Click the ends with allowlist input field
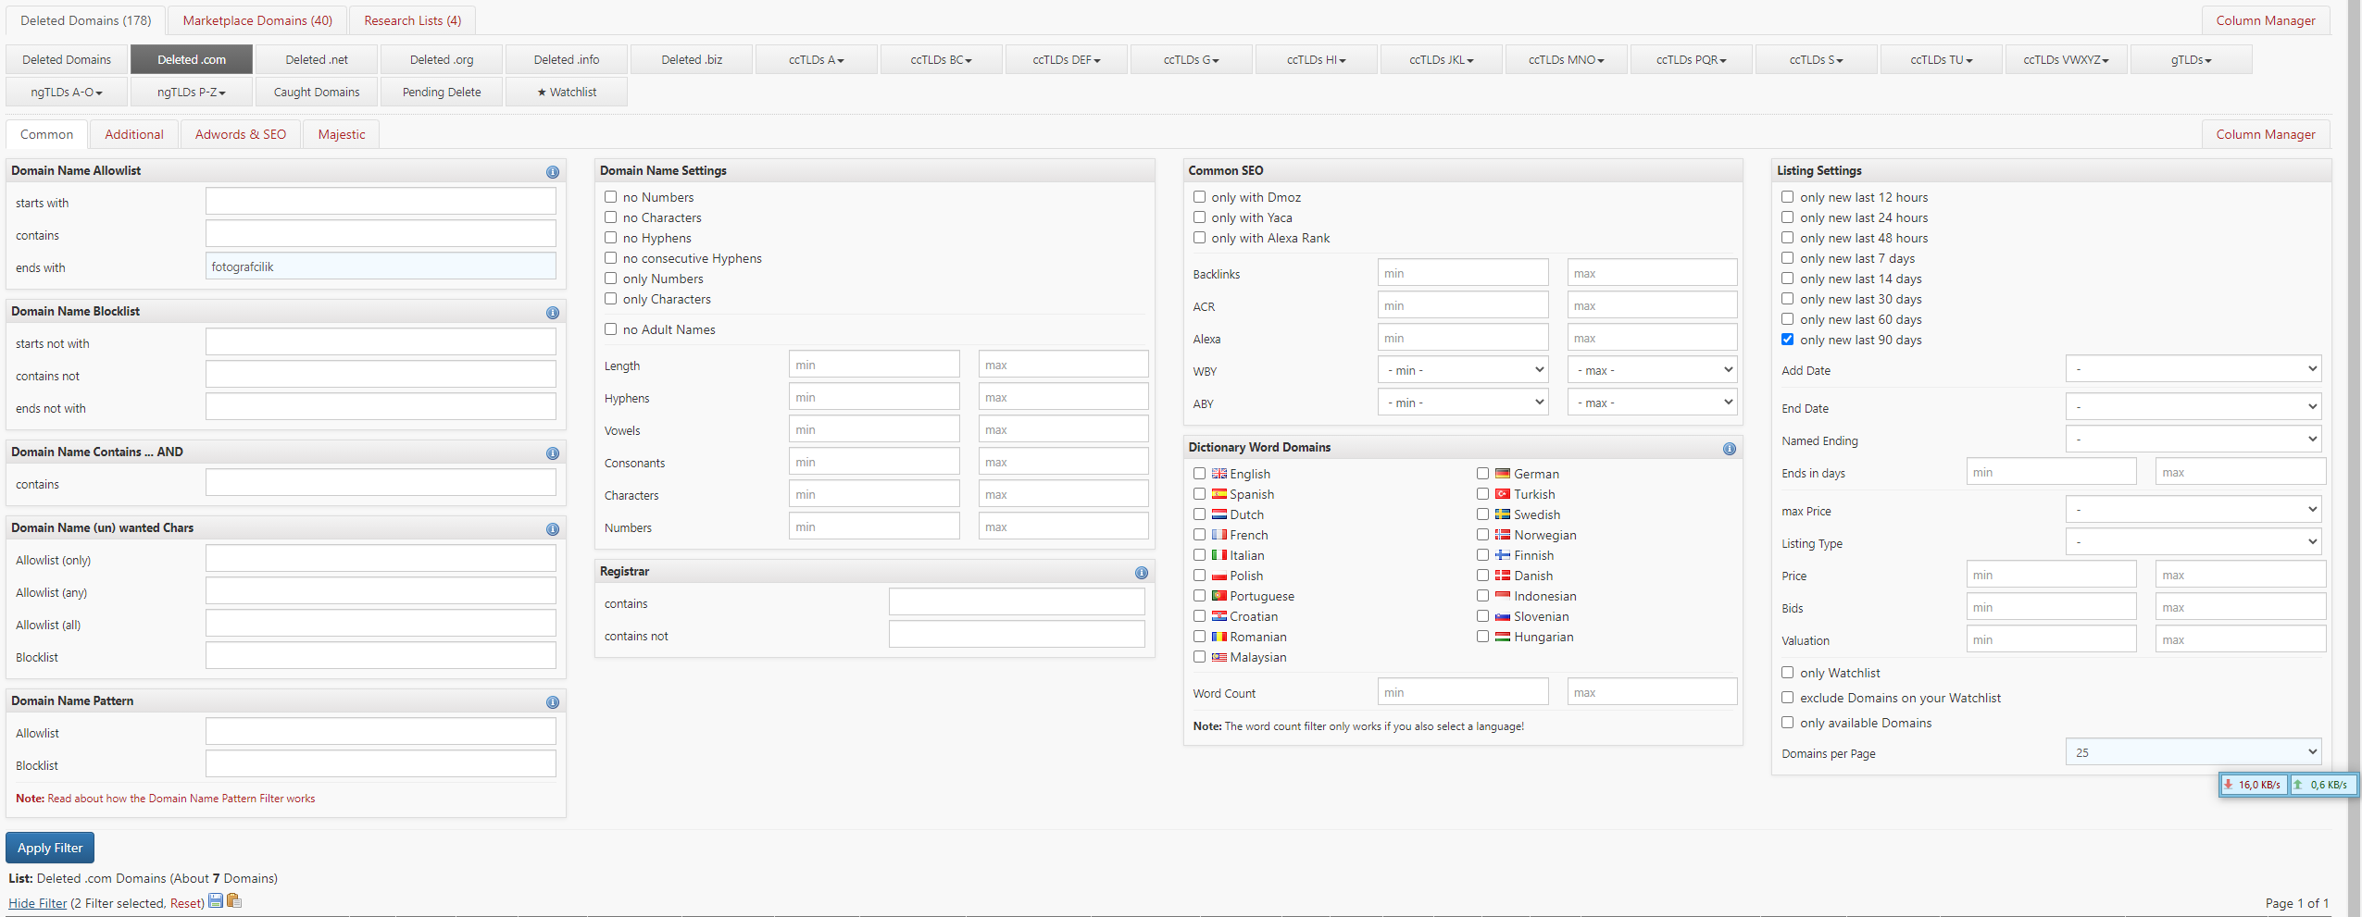2362x917 pixels. click(x=381, y=266)
